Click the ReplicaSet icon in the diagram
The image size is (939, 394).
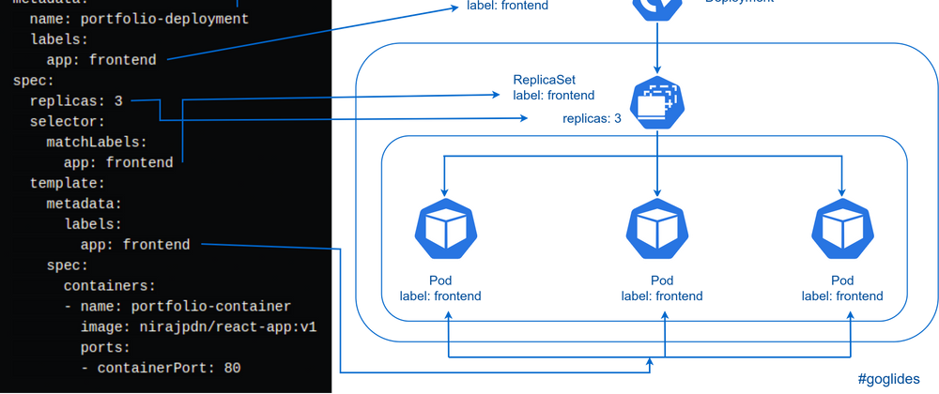[657, 101]
